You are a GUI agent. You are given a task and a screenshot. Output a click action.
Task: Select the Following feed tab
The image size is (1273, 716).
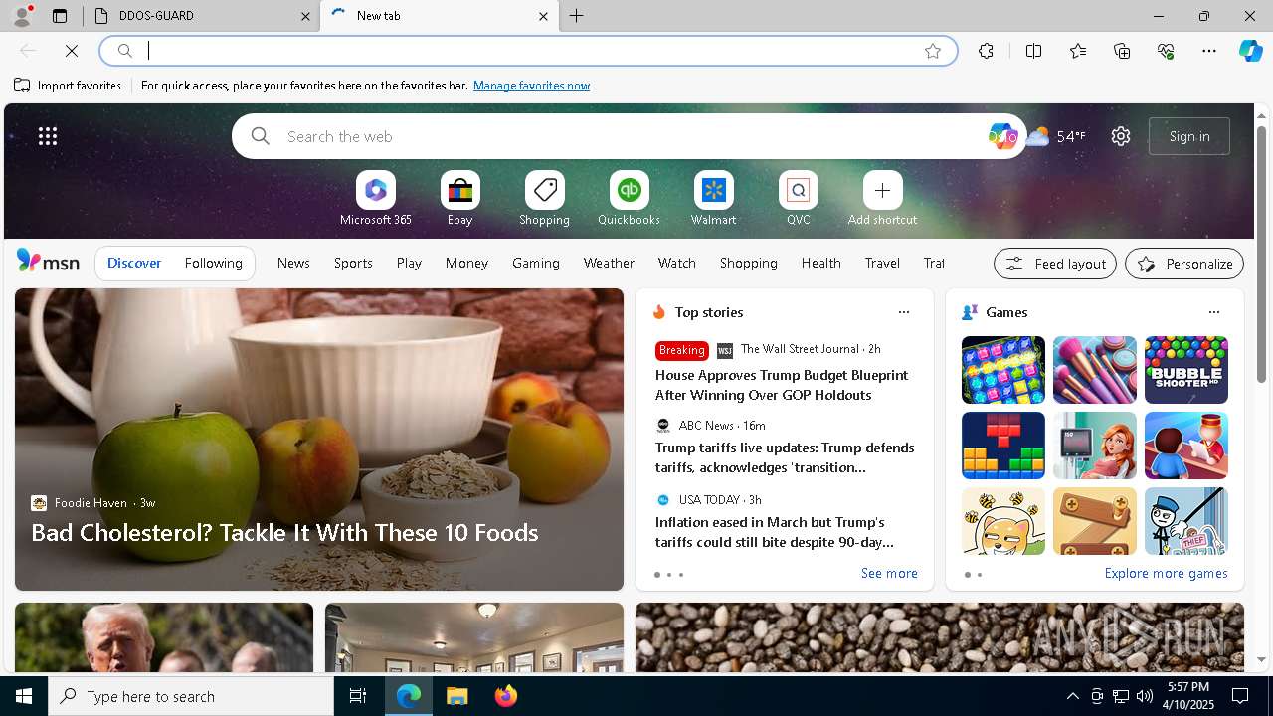pyautogui.click(x=213, y=263)
